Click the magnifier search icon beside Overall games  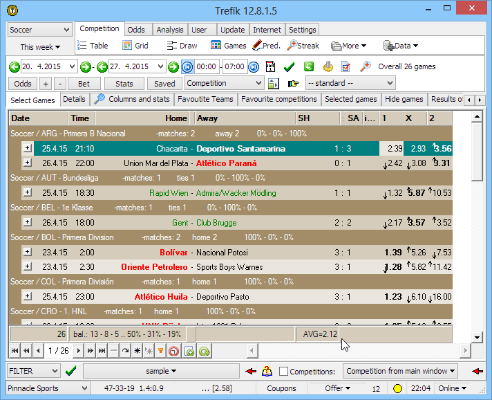366,66
